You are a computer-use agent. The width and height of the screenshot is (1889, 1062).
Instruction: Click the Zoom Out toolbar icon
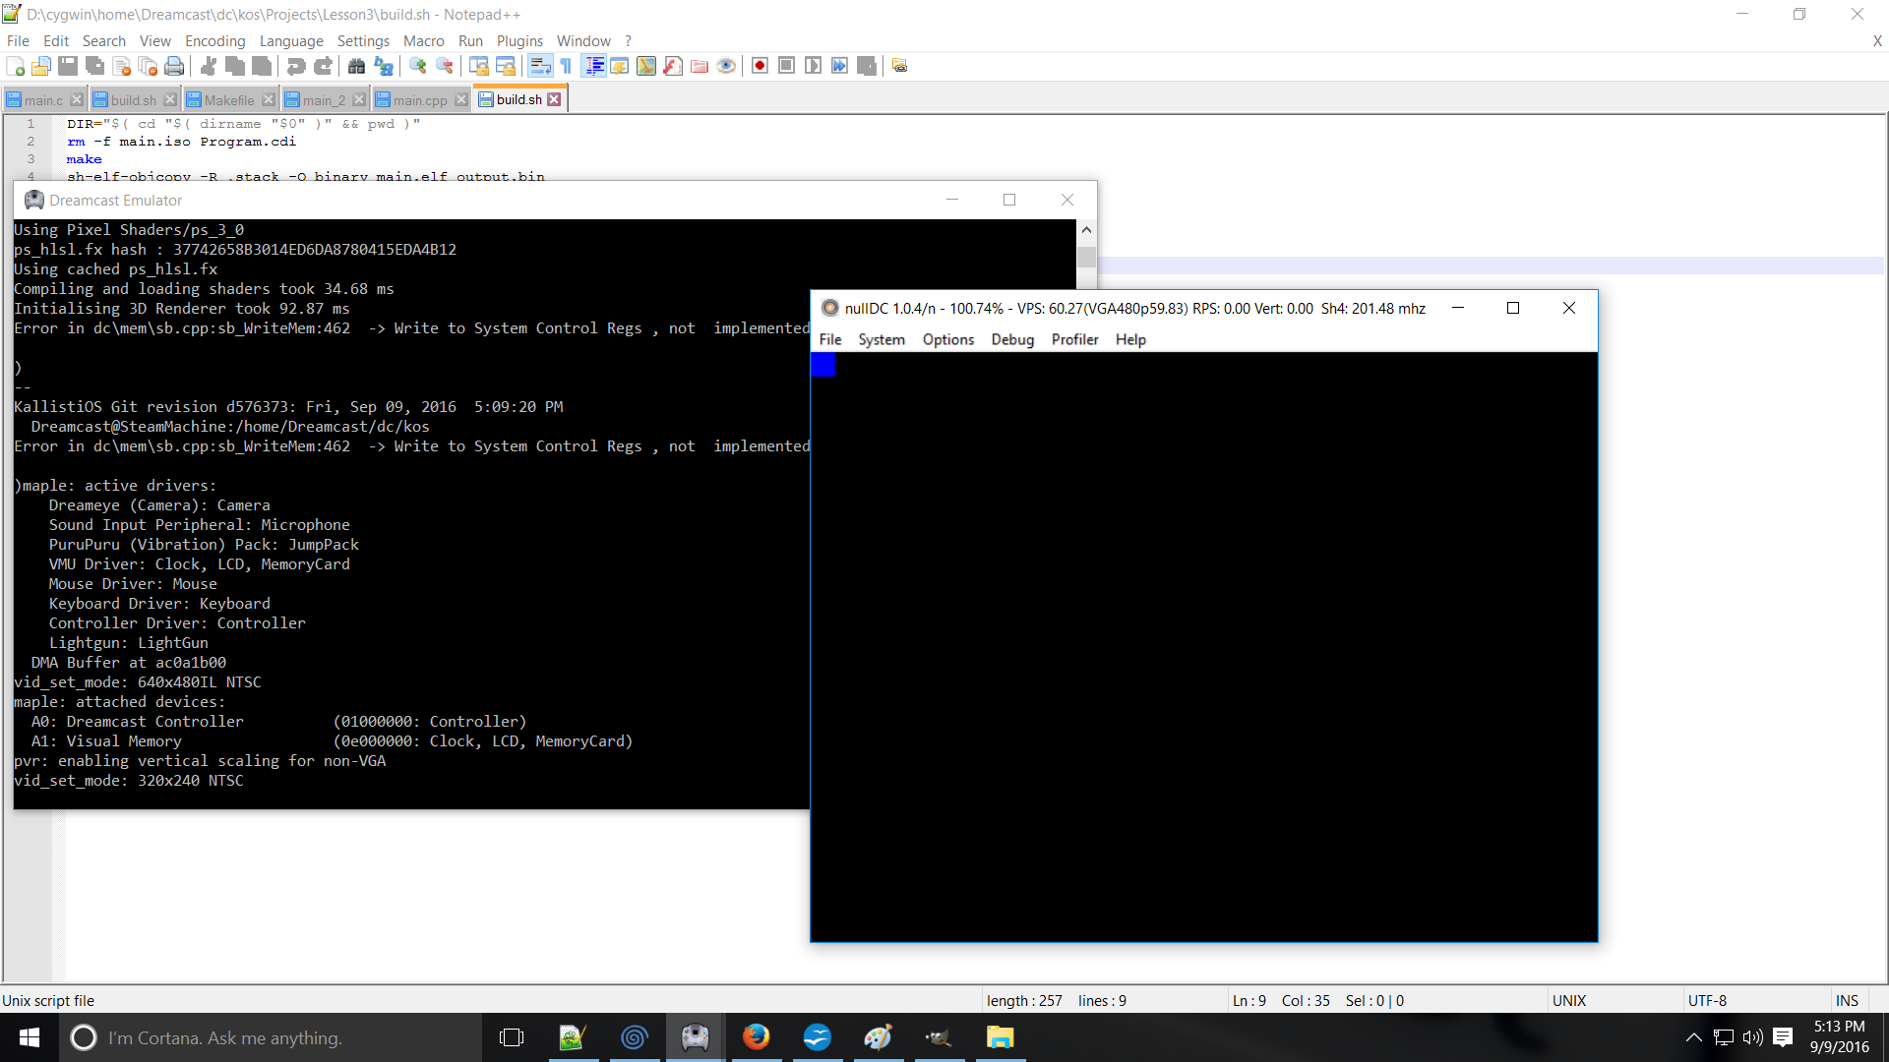[x=445, y=66]
